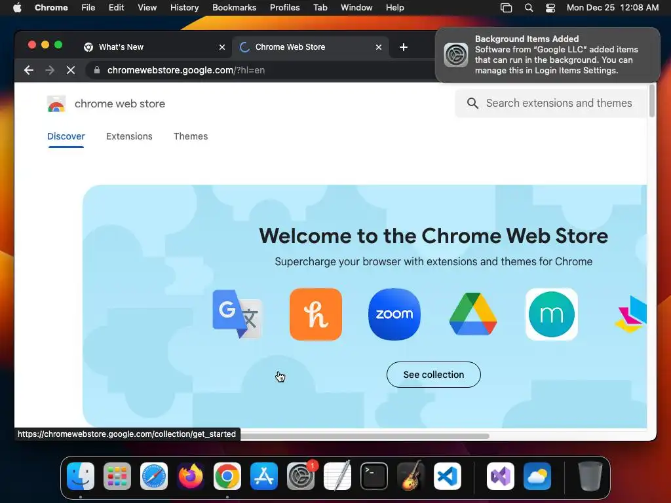Open the Google Translate extension icon
This screenshot has height=503, width=671.
point(237,314)
